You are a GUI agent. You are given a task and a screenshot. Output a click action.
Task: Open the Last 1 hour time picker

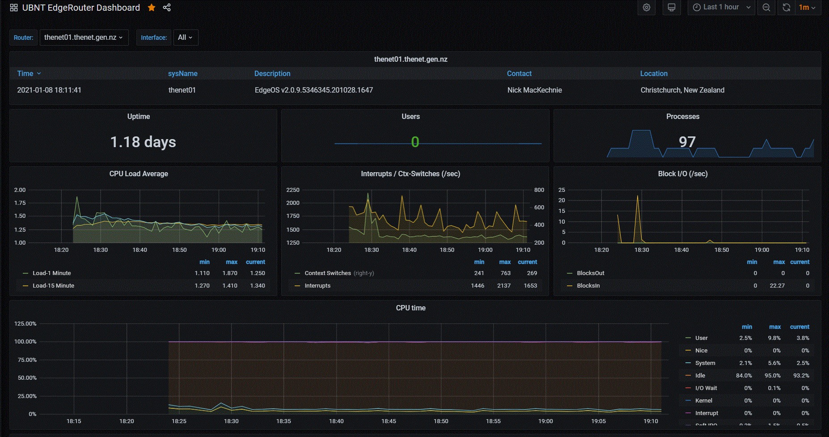tap(721, 8)
